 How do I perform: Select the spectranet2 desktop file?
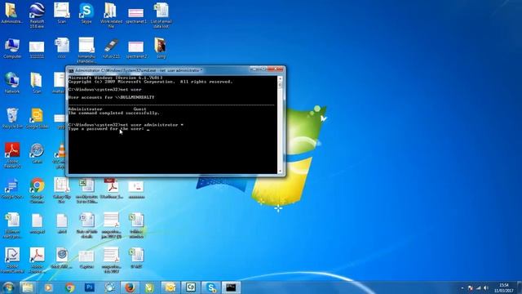click(136, 49)
